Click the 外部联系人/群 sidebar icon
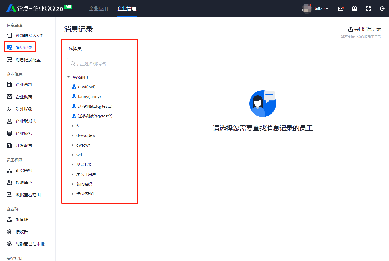Screen dimensions: 389x261 (9, 35)
